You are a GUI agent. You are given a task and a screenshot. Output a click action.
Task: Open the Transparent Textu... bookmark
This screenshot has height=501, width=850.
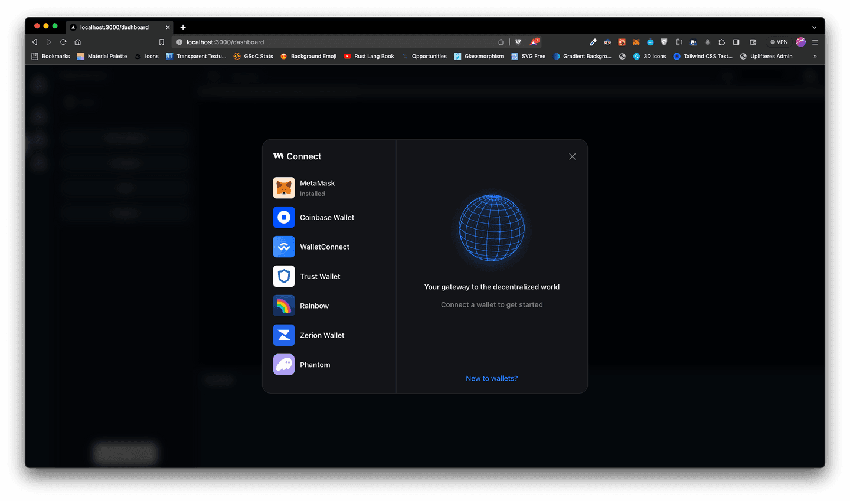pyautogui.click(x=196, y=56)
